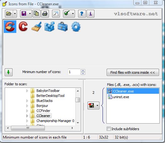Screen dimensions: 165x143
Task: Open a file with the folder toolbar icon
Action: 9,13
